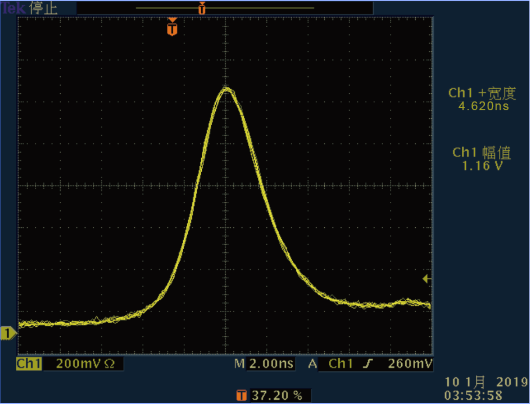
Task: Click the peak of the yellow waveform
Action: coord(226,89)
